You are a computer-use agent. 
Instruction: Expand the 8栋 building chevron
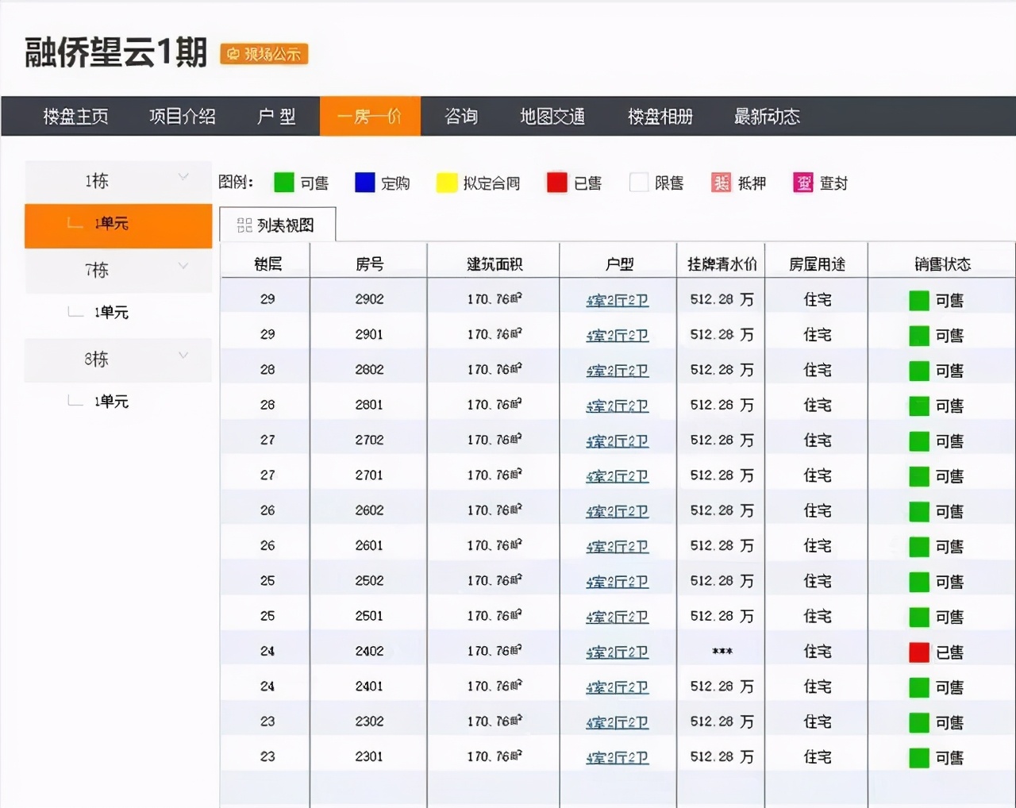(184, 355)
